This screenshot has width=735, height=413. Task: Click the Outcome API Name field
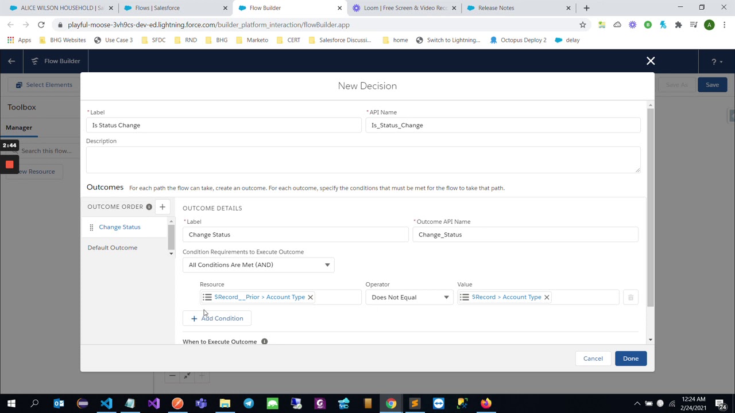tap(525, 235)
